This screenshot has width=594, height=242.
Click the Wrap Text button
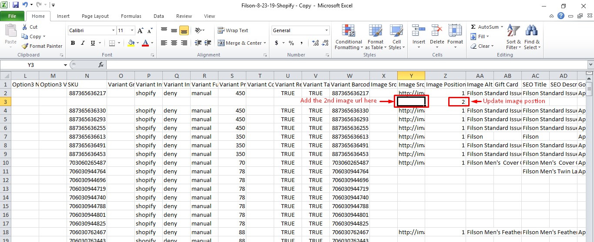point(233,30)
